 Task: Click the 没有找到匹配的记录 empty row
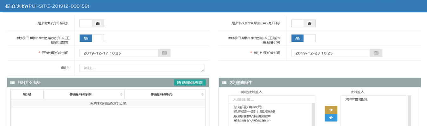108,103
